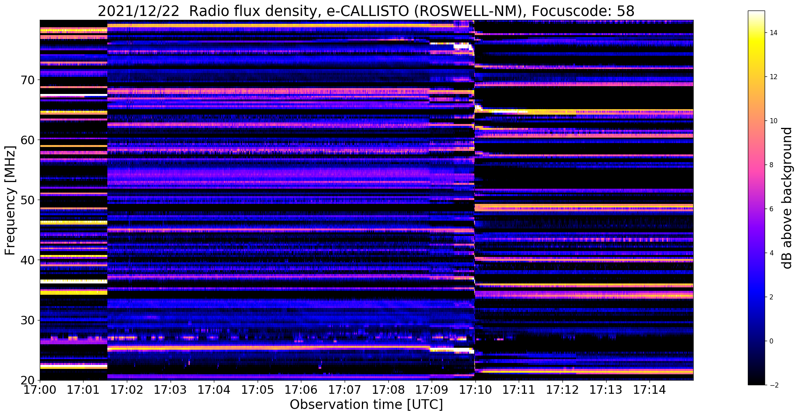
Task: Click the 17:06 time tick label
Action: pos(301,389)
